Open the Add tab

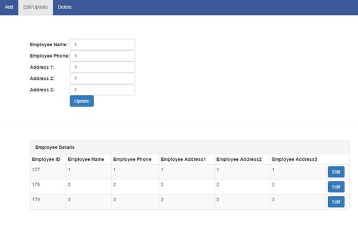[x=9, y=7]
